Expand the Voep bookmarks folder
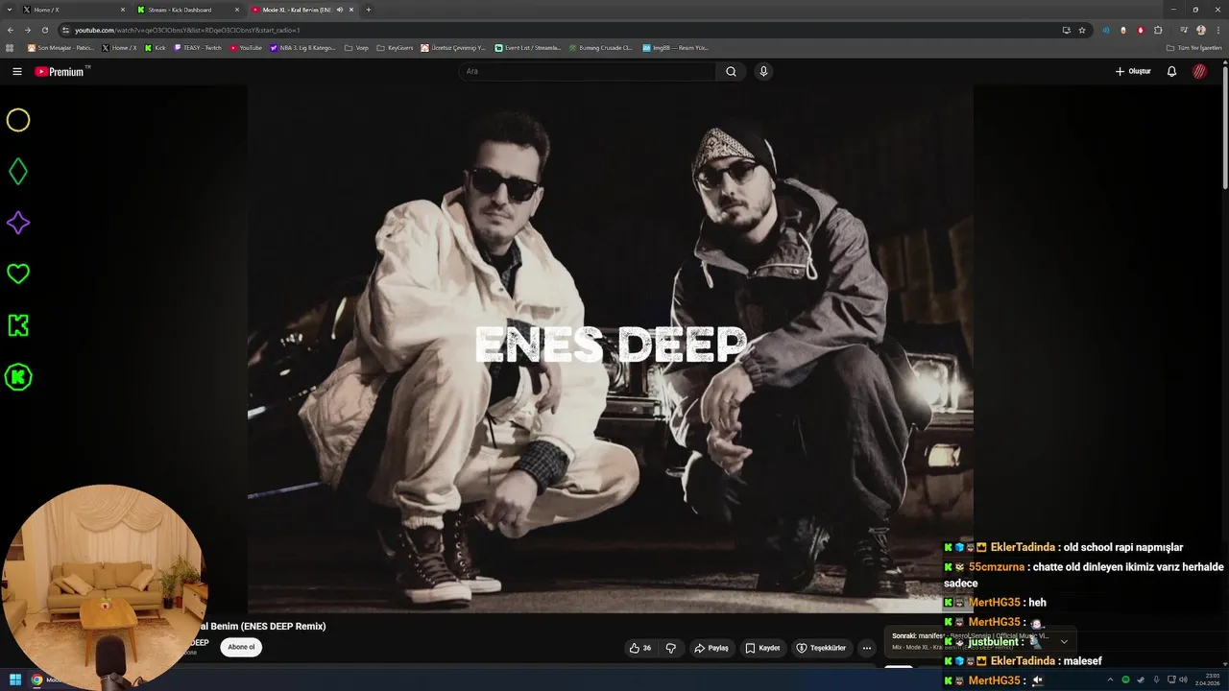This screenshot has width=1229, height=691. [356, 47]
